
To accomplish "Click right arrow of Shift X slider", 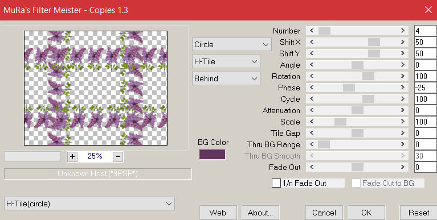I will click(x=403, y=42).
